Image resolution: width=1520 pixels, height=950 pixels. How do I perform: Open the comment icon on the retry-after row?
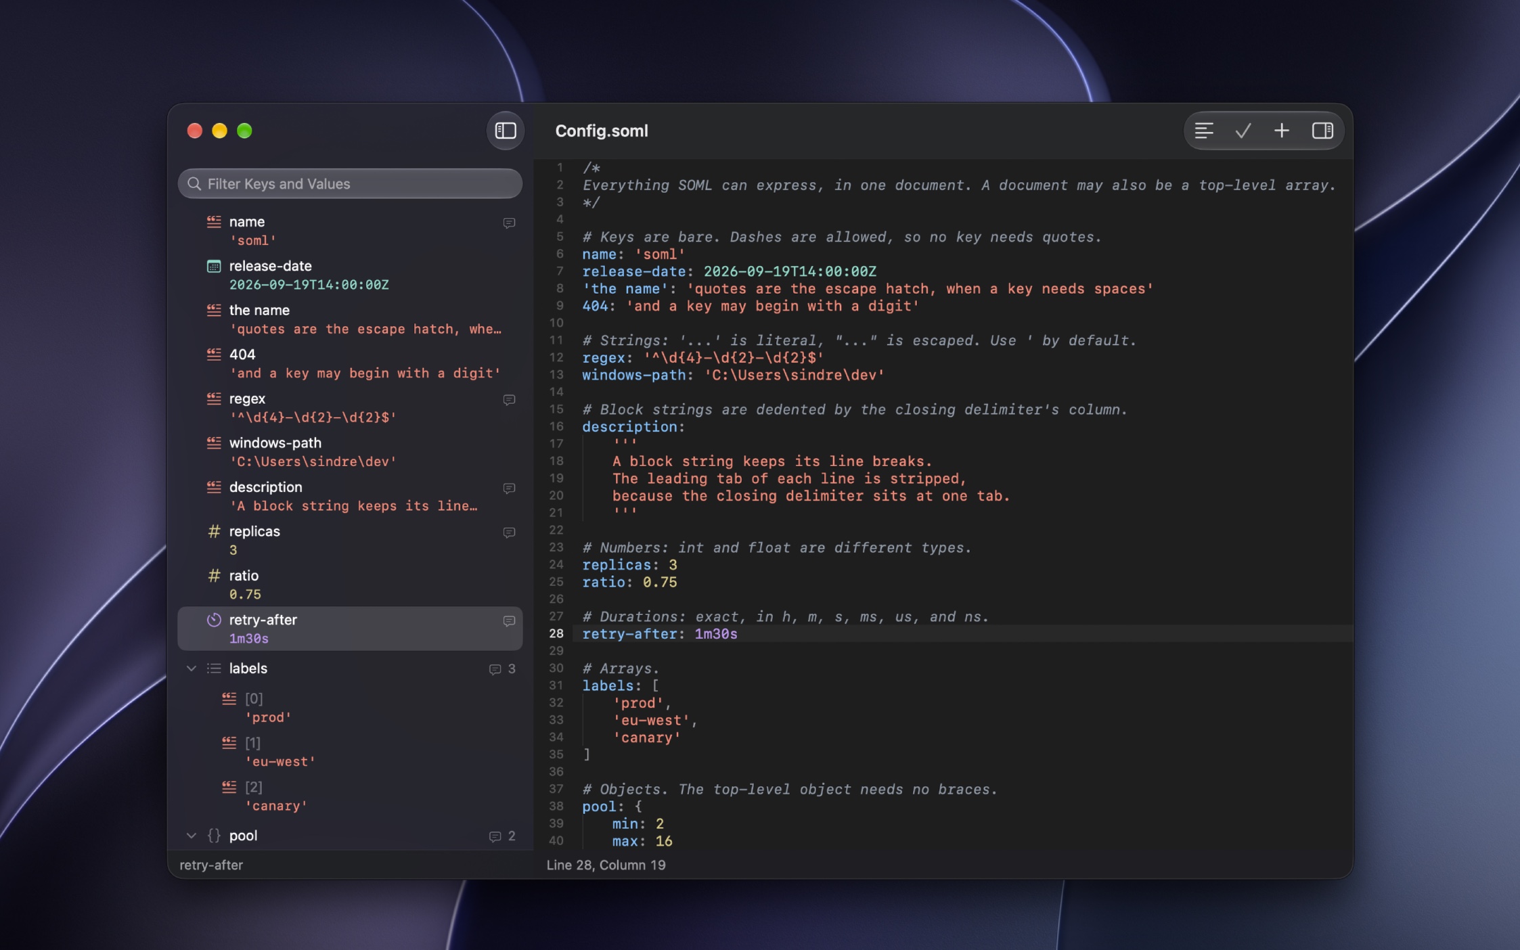509,620
